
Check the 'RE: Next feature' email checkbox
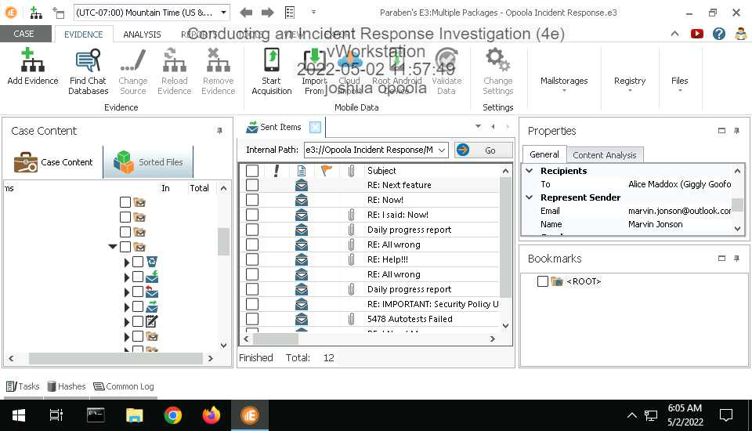(252, 185)
